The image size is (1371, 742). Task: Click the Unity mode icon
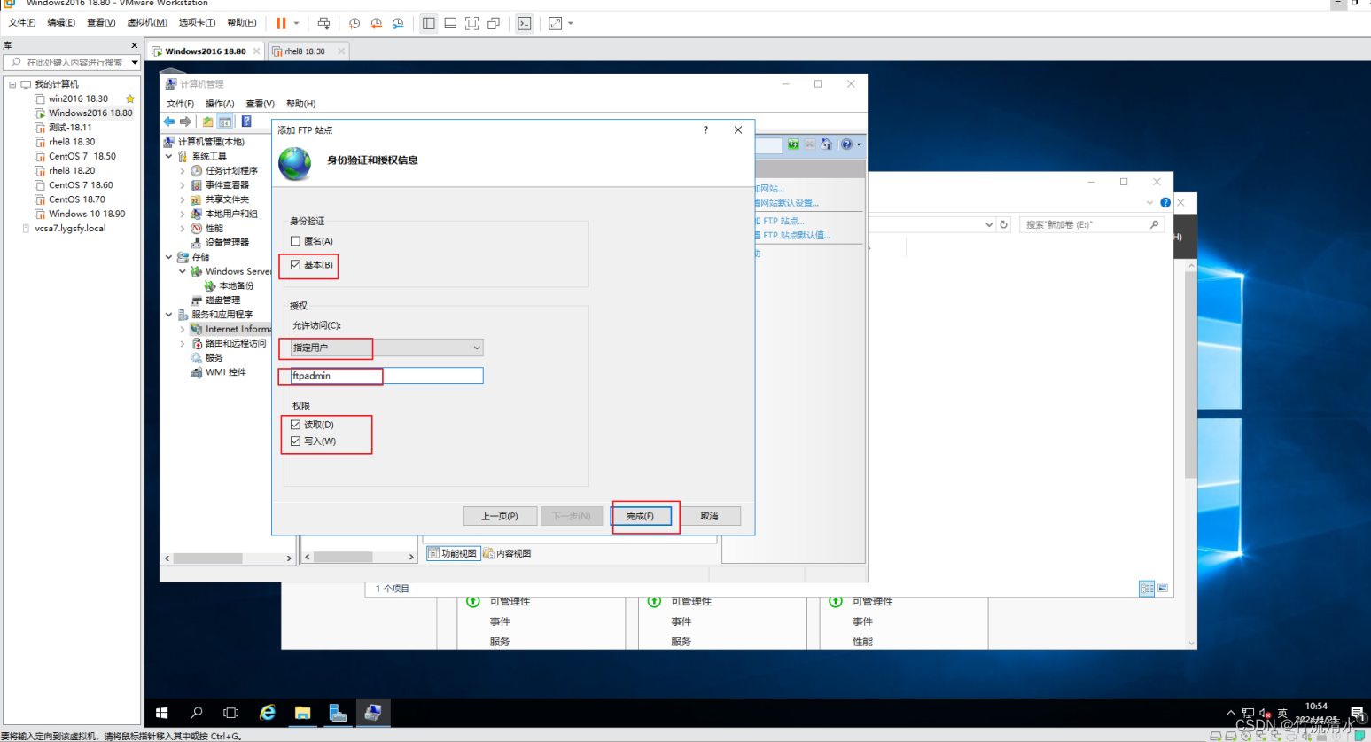[494, 23]
